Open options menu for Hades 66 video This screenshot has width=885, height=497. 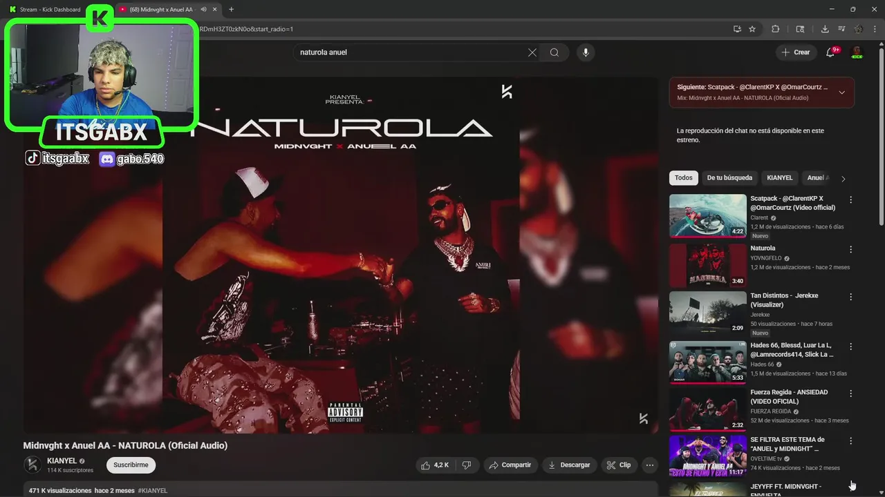pyautogui.click(x=851, y=347)
